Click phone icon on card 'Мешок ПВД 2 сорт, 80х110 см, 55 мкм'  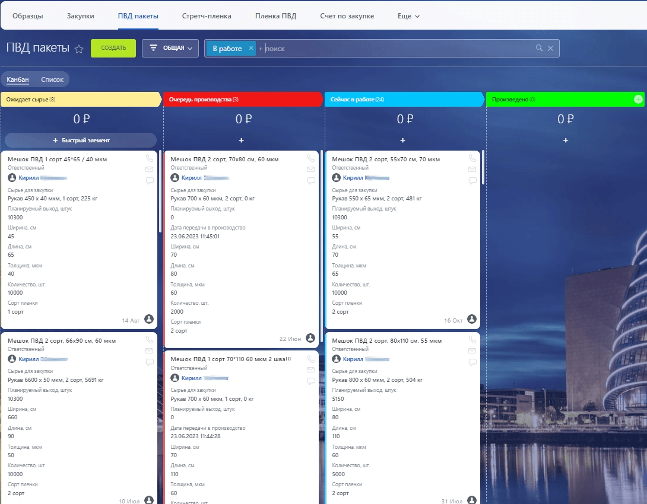point(472,340)
